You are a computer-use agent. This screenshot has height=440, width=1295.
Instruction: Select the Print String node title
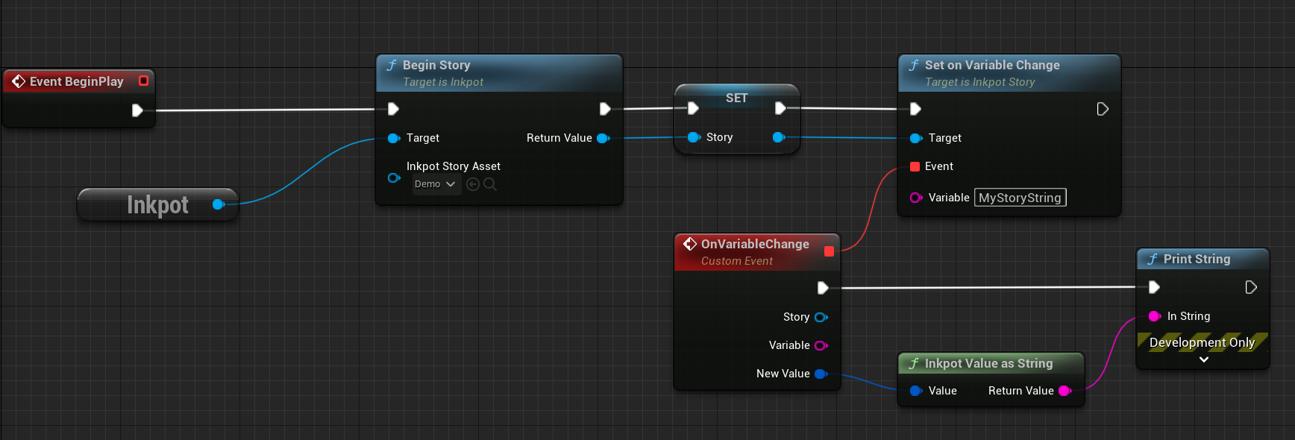pos(1197,259)
